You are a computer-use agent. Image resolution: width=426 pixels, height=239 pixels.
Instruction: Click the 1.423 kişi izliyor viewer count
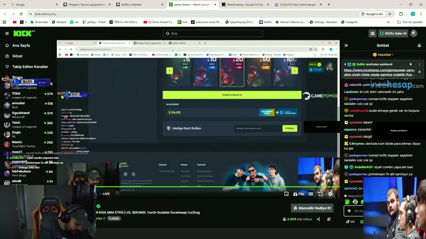click(x=297, y=219)
